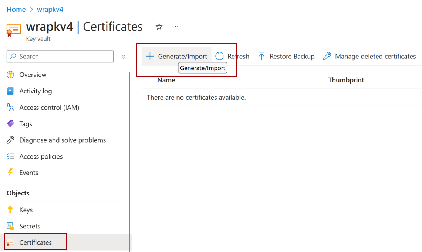This screenshot has width=422, height=252.
Task: Click the key vault certificate header icon
Action: pyautogui.click(x=13, y=30)
